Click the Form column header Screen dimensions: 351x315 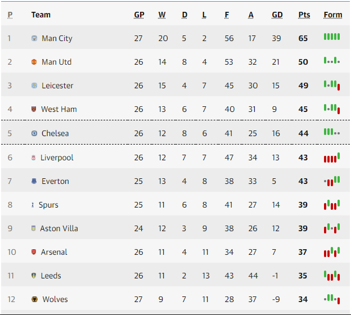(x=332, y=15)
